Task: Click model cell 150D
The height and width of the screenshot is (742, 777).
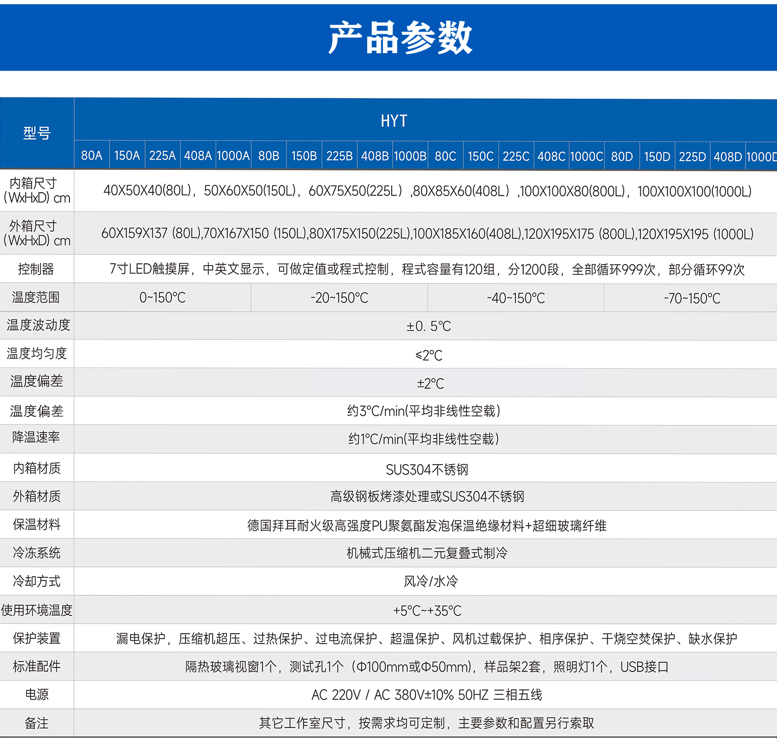Action: (x=657, y=156)
